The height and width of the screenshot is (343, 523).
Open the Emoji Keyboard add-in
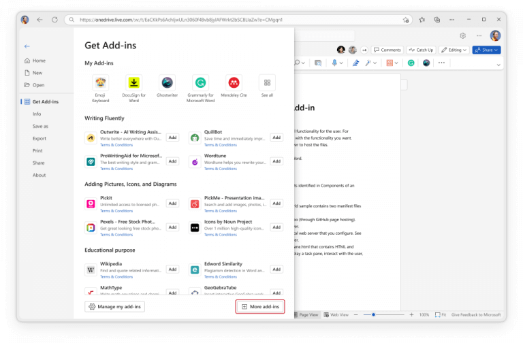[x=100, y=83]
